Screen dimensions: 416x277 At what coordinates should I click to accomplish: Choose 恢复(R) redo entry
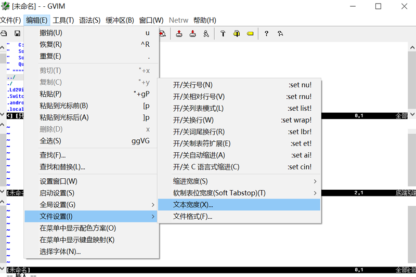91,45
